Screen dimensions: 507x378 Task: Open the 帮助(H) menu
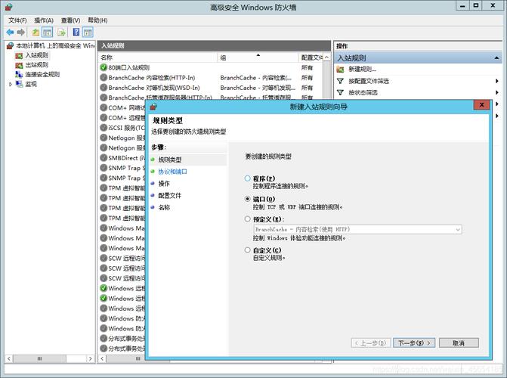(97, 20)
